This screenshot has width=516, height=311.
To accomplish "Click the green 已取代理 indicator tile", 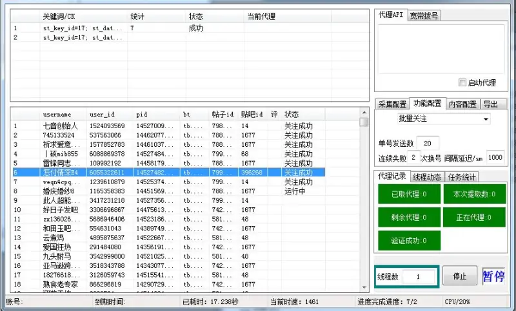I will click(x=406, y=194).
